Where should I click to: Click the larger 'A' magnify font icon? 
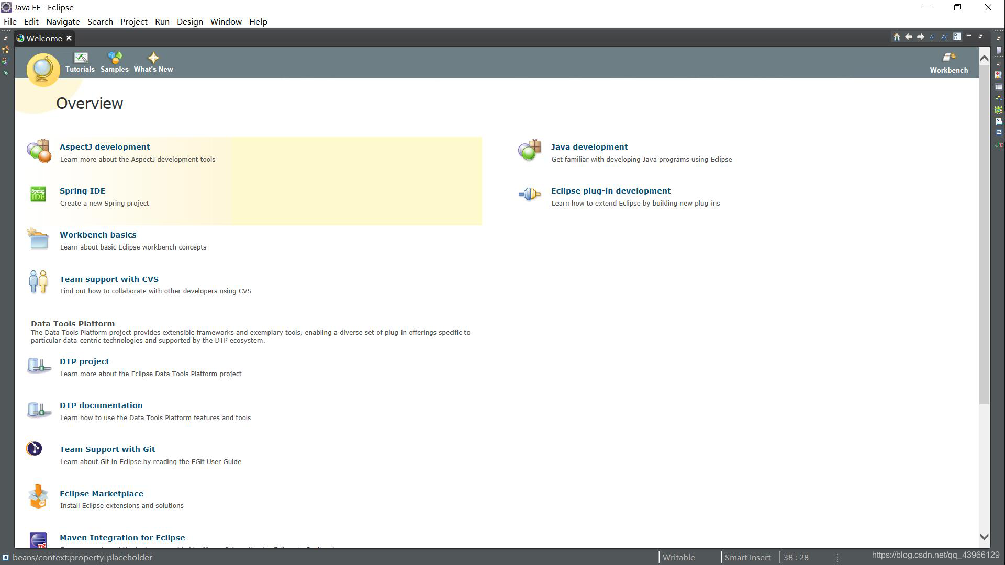point(944,37)
